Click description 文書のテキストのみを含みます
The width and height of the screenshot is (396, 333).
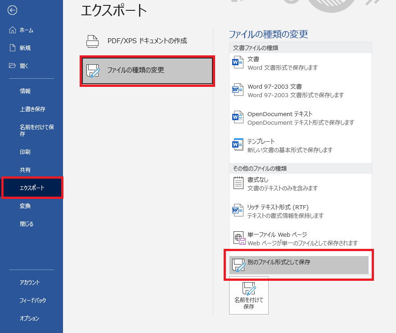[x=283, y=188]
